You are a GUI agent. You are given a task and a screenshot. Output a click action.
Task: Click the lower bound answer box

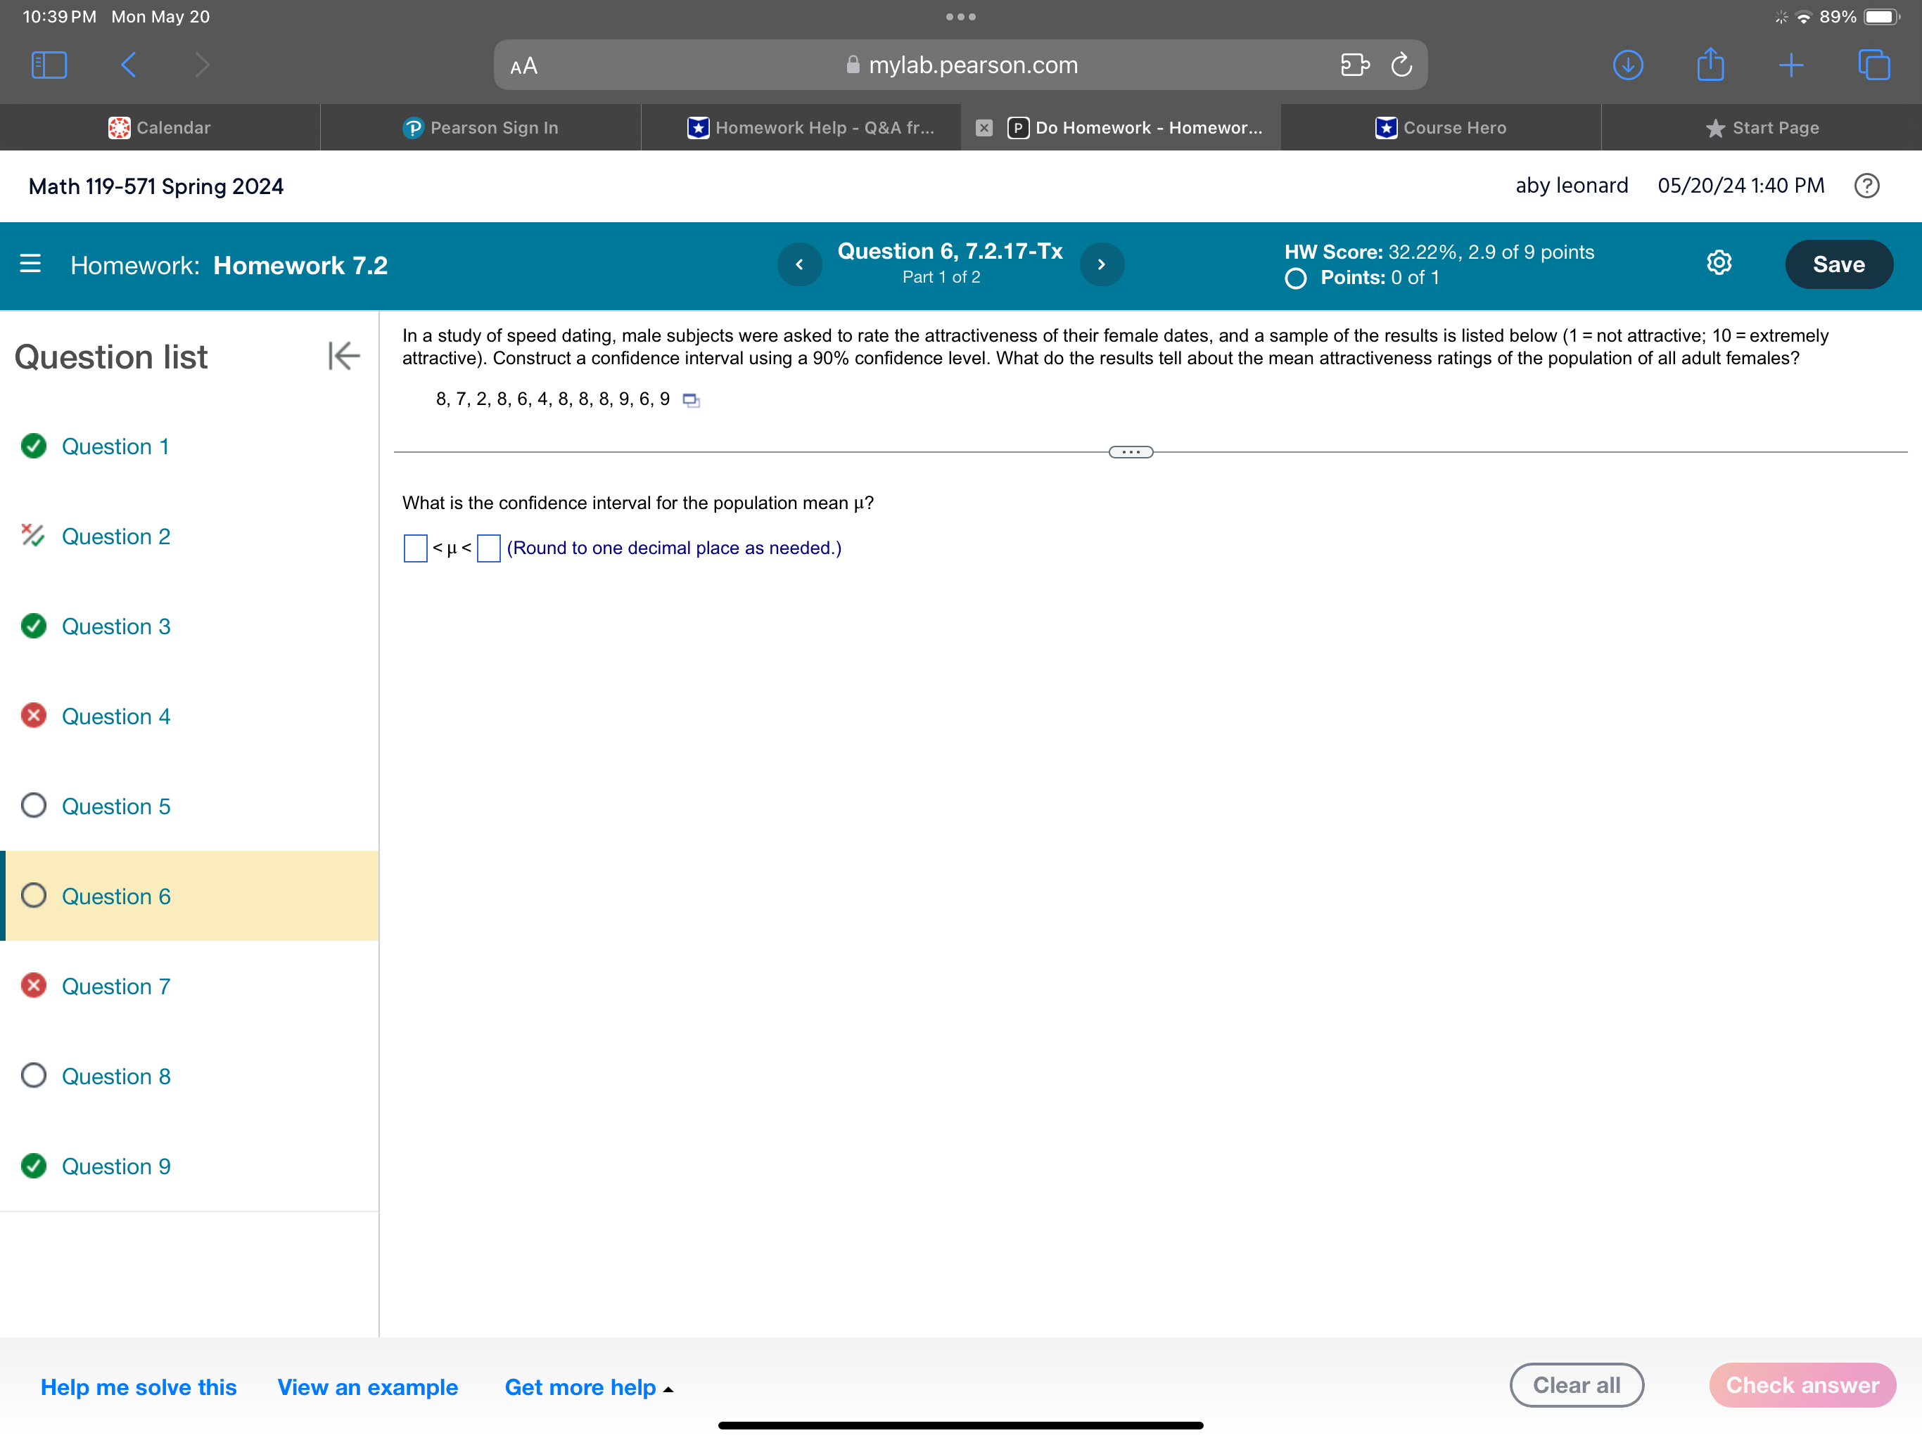[415, 548]
